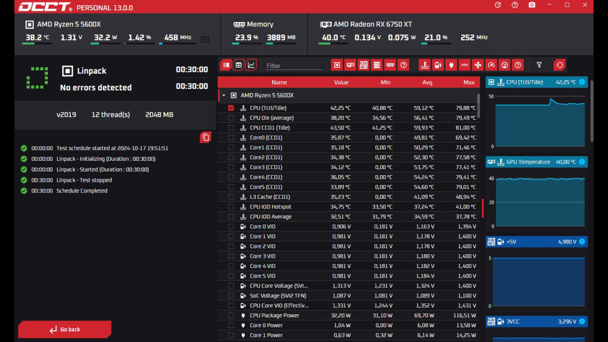This screenshot has width=608, height=342.
Task: Switch to the graph view icon
Action: (x=251, y=65)
